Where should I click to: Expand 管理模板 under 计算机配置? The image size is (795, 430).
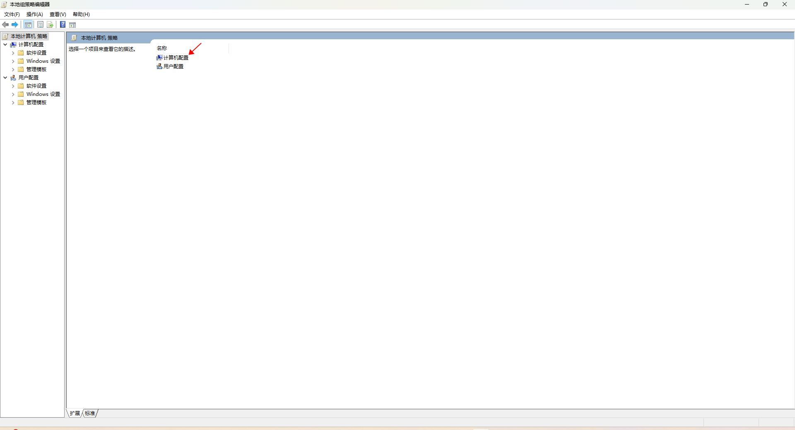(x=13, y=69)
